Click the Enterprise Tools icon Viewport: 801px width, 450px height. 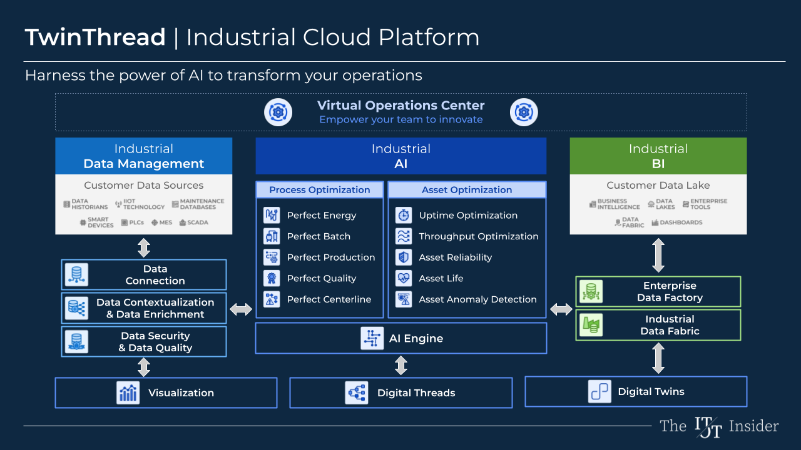(685, 204)
